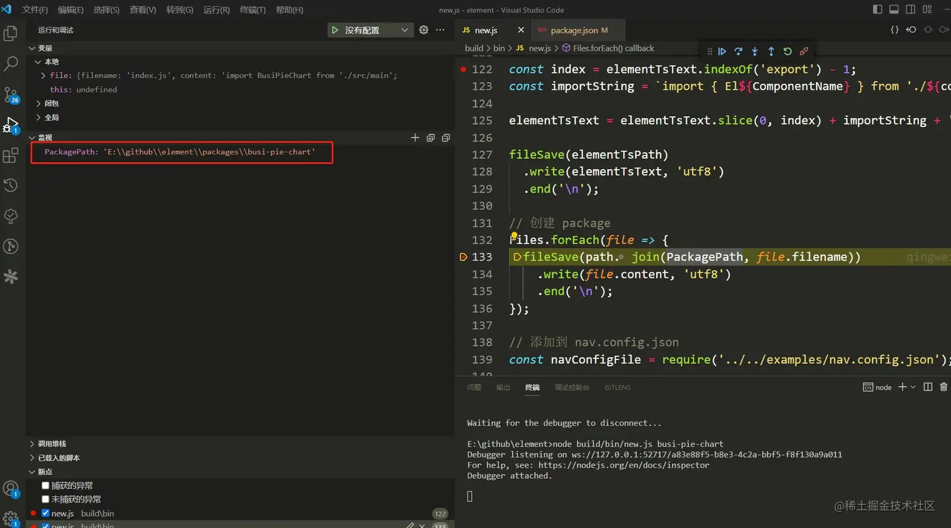Enable the uncaught exceptions breakpoint checkbox

click(45, 499)
